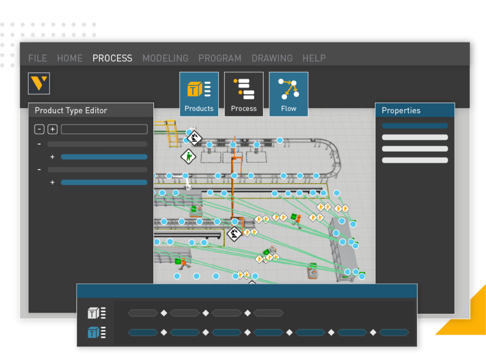Click last step in the white product row
The image size is (486, 364).
(x=269, y=313)
